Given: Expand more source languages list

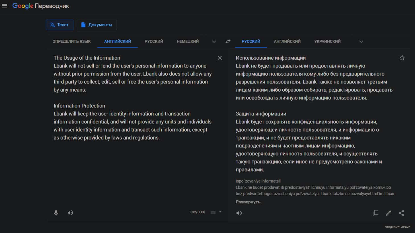Looking at the screenshot, I should tap(214, 42).
